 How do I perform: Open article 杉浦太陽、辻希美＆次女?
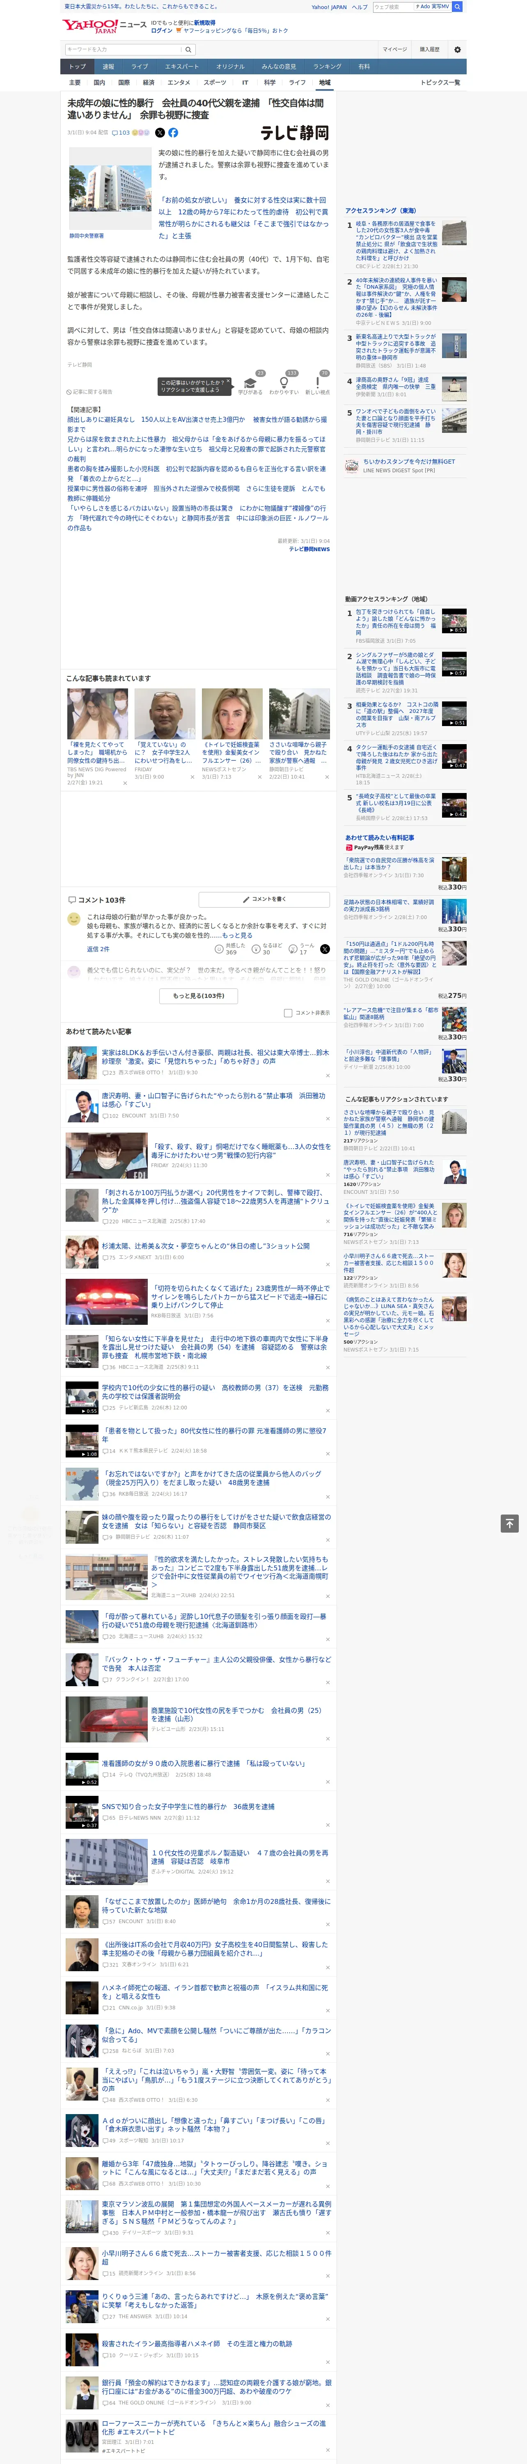tap(206, 1246)
